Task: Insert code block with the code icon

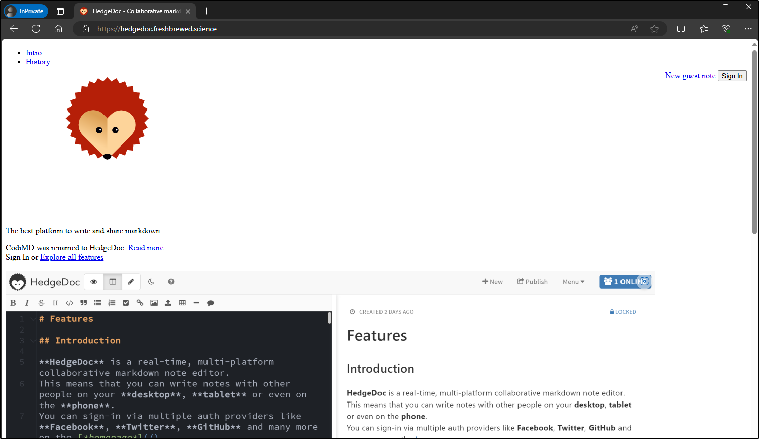Action: (70, 303)
